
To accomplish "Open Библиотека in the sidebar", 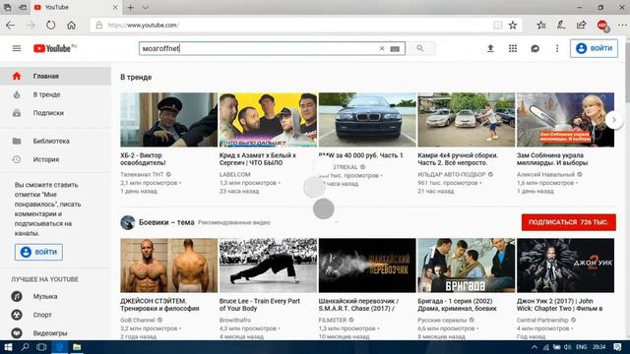I will (55, 142).
